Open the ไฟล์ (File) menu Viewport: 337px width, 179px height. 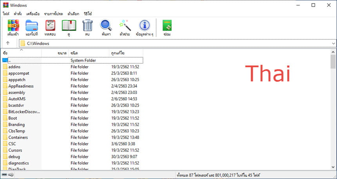coord(6,14)
